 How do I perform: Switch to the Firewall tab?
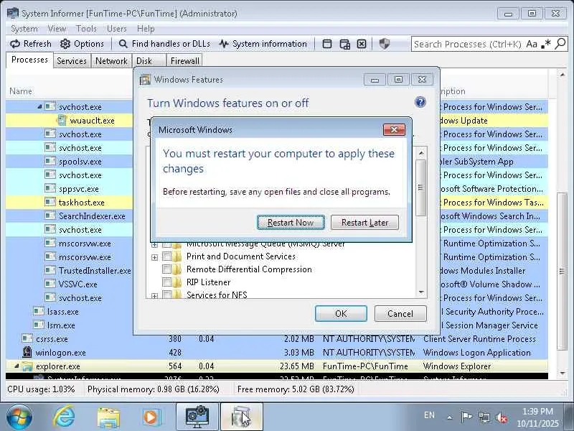[x=185, y=61]
